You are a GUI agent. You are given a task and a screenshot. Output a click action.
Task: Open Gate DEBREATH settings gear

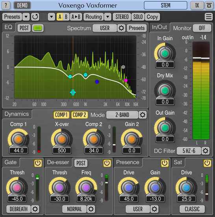tap(35, 209)
